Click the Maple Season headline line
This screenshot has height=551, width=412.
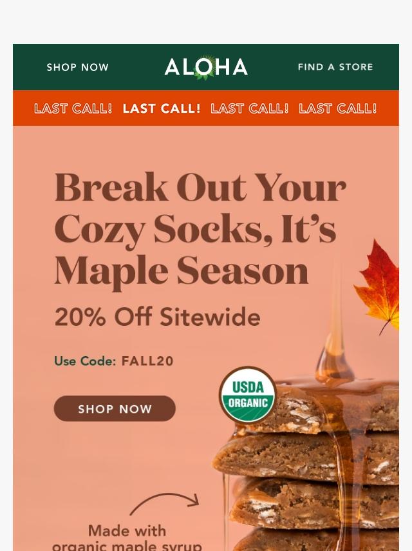coord(182,271)
